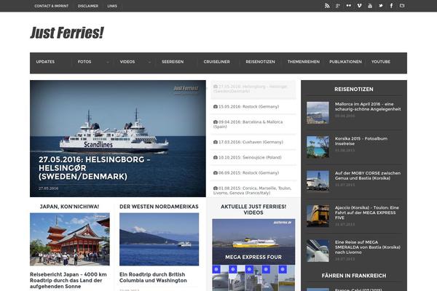Open the Links page in top bar
This screenshot has height=291, width=437.
[112, 6]
